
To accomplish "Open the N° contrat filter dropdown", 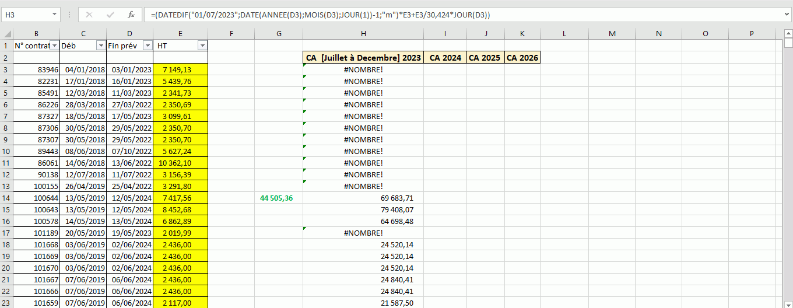I will click(x=54, y=45).
